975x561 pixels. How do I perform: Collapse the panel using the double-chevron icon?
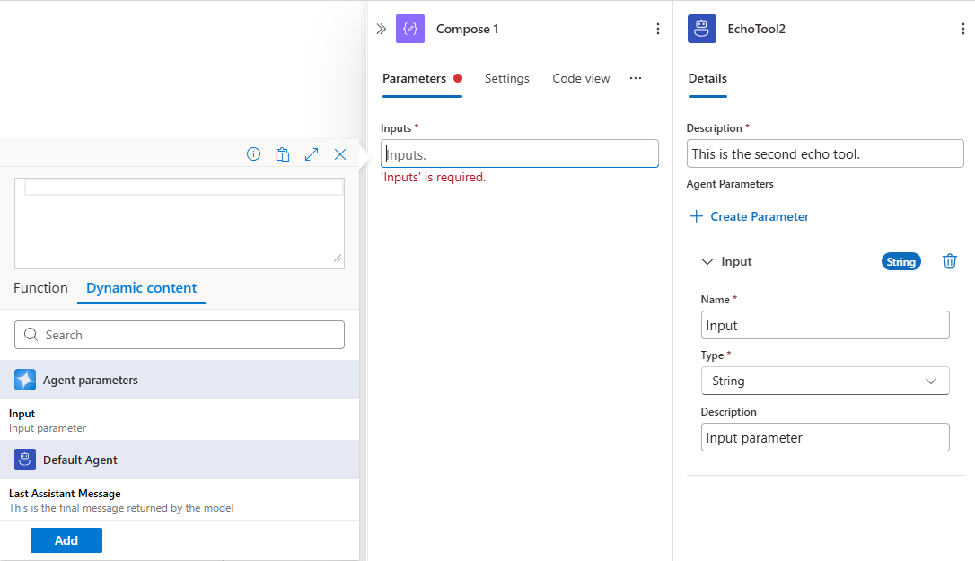pyautogui.click(x=381, y=28)
